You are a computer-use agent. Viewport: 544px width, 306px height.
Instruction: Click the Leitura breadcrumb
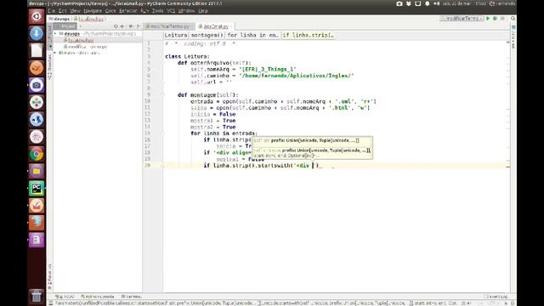click(x=176, y=35)
